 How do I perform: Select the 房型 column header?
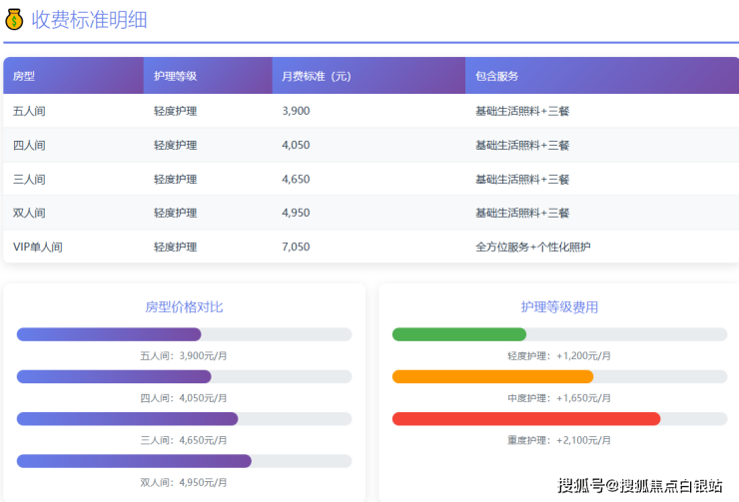(24, 76)
